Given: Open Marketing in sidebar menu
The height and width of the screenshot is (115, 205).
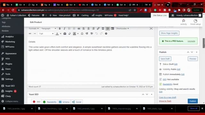Looking at the screenshot, I should 10,42.
